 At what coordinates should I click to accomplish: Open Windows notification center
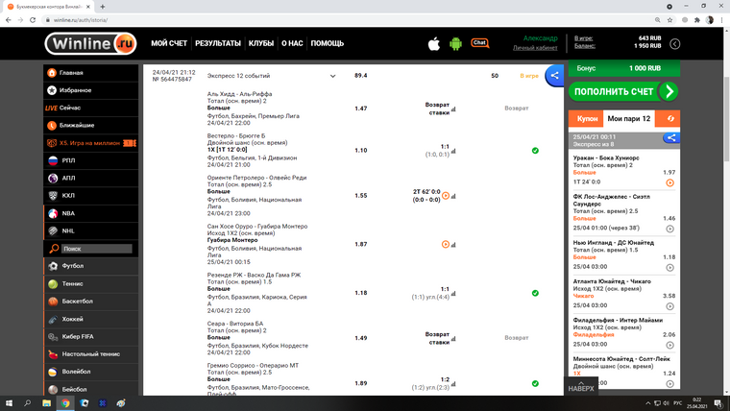718,403
